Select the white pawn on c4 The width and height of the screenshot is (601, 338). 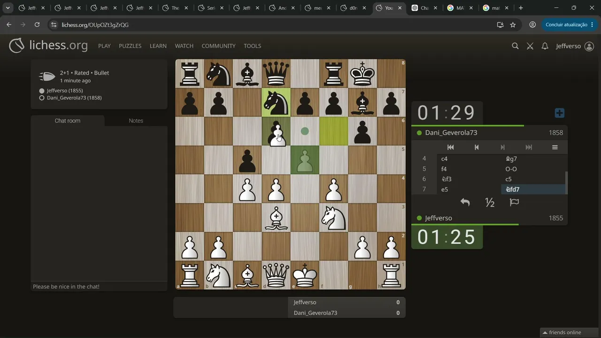click(x=247, y=189)
